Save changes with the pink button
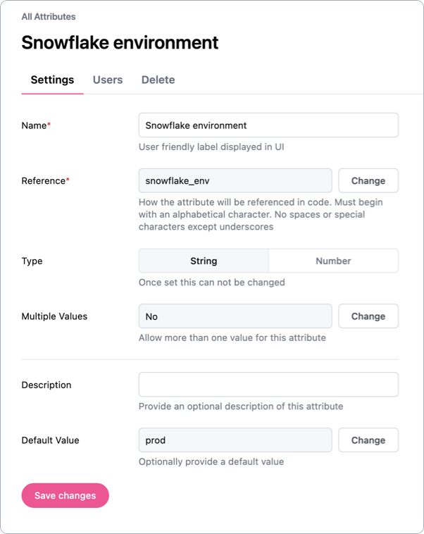 click(66, 495)
